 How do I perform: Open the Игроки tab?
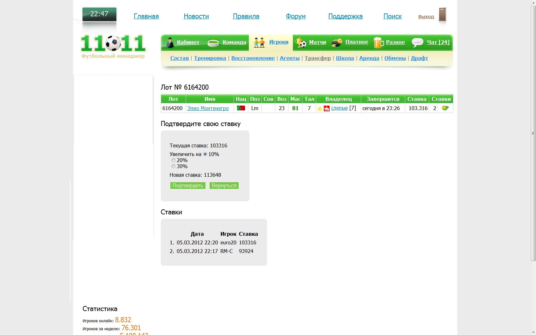[x=279, y=42]
